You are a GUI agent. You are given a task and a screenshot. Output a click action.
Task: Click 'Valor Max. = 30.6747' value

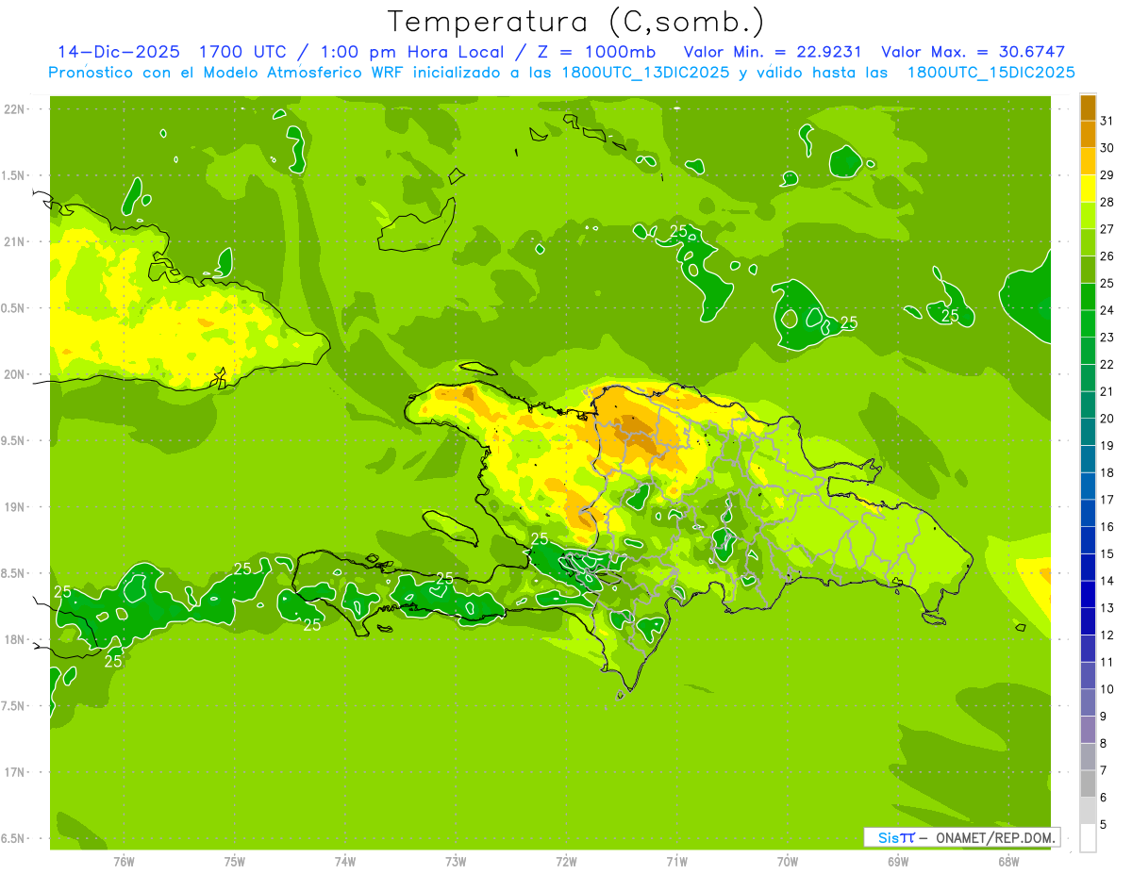pos(973,52)
